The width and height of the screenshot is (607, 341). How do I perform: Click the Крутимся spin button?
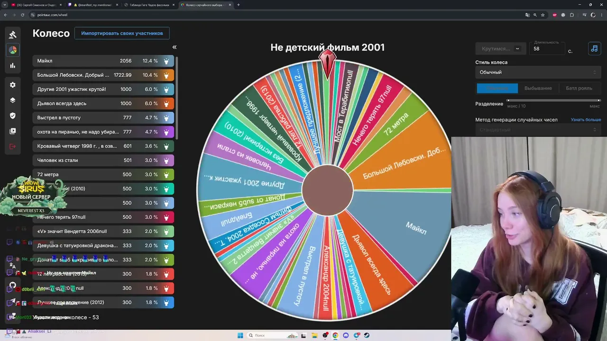[x=500, y=48]
